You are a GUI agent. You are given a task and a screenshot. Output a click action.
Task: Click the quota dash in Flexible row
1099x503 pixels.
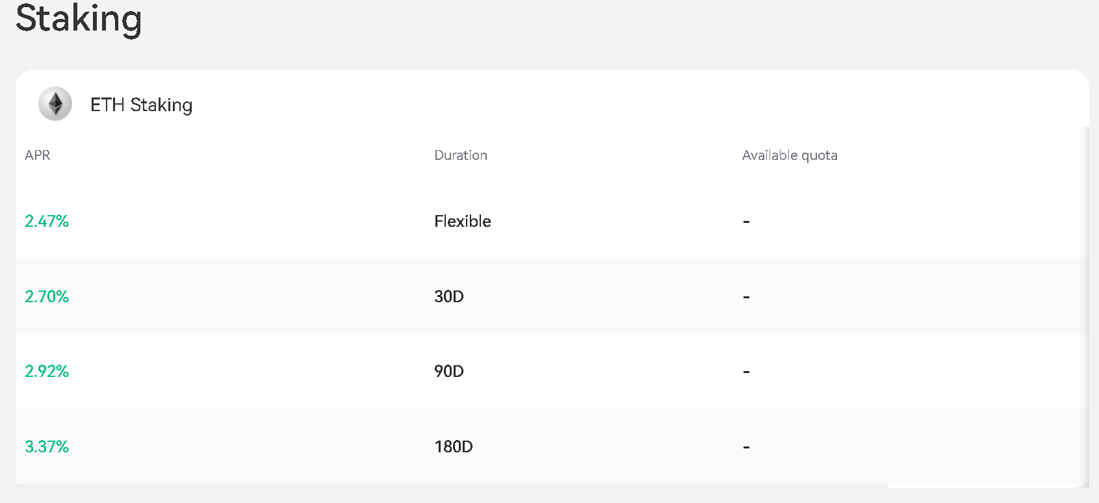click(x=746, y=222)
